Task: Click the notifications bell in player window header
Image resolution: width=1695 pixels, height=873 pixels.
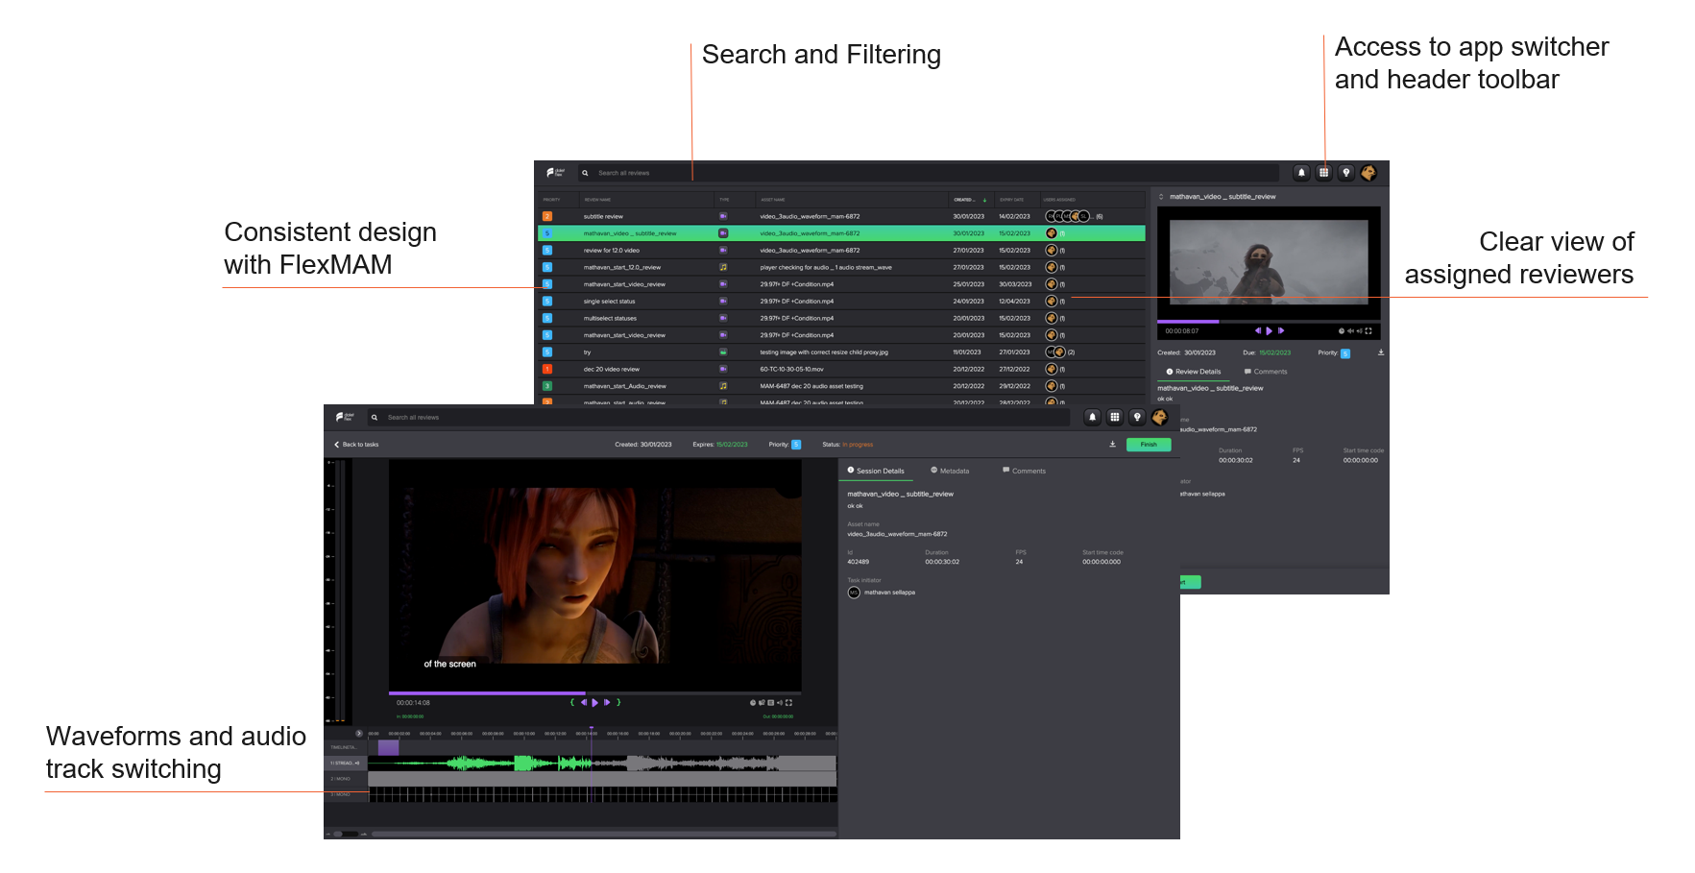Action: click(1092, 417)
